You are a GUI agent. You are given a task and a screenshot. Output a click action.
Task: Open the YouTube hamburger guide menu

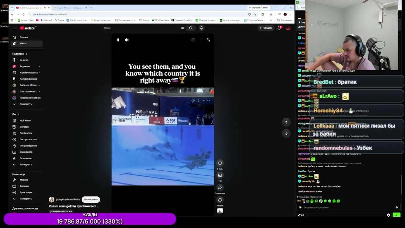point(14,28)
